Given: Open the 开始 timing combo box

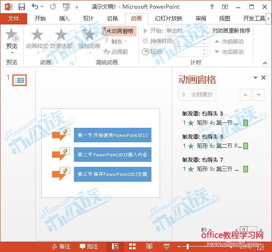Looking at the screenshot, I should 186,31.
